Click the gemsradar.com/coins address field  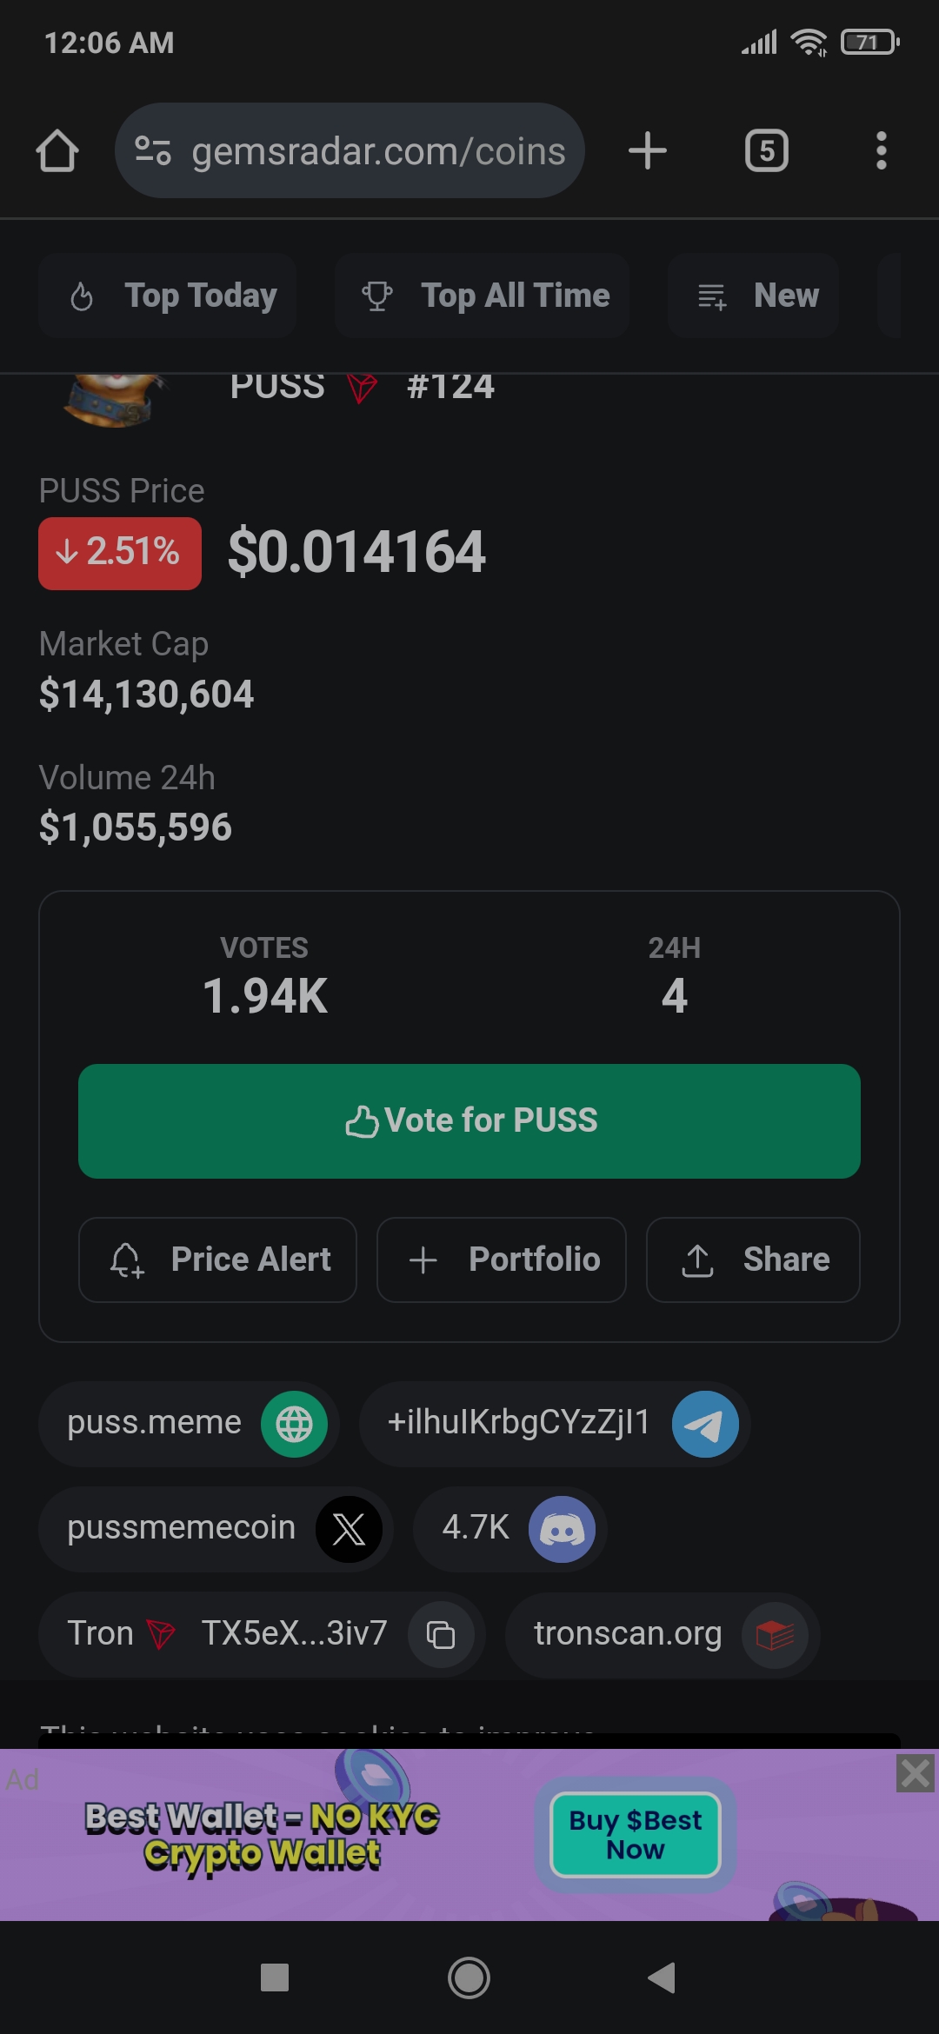point(378,151)
